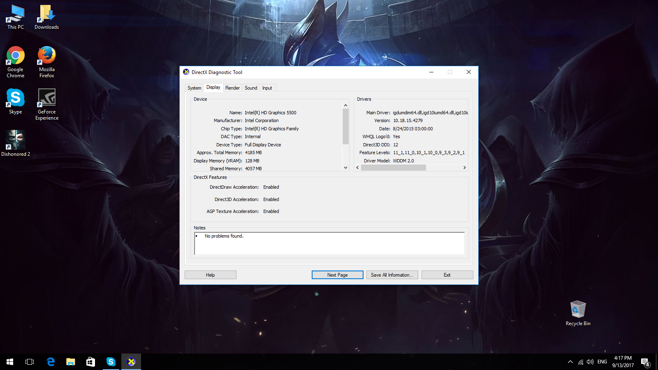Select the Dishonored 2 game shortcut

tap(16, 143)
